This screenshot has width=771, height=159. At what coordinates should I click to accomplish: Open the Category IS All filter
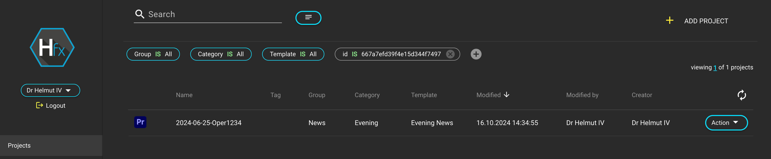point(221,54)
